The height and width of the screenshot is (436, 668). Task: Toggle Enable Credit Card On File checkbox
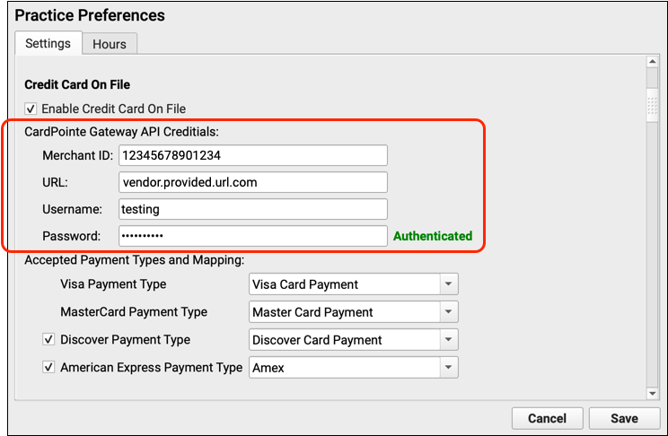tap(31, 109)
